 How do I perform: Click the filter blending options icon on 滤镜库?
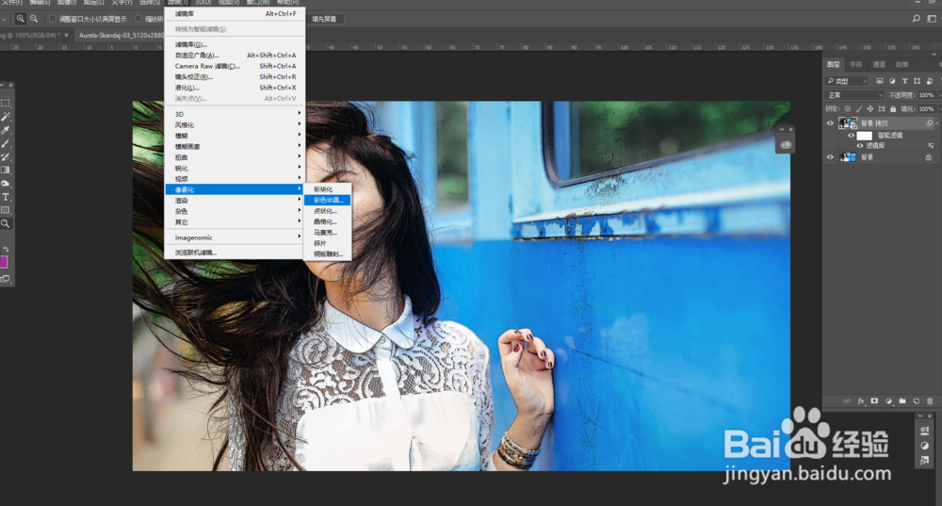tap(930, 145)
